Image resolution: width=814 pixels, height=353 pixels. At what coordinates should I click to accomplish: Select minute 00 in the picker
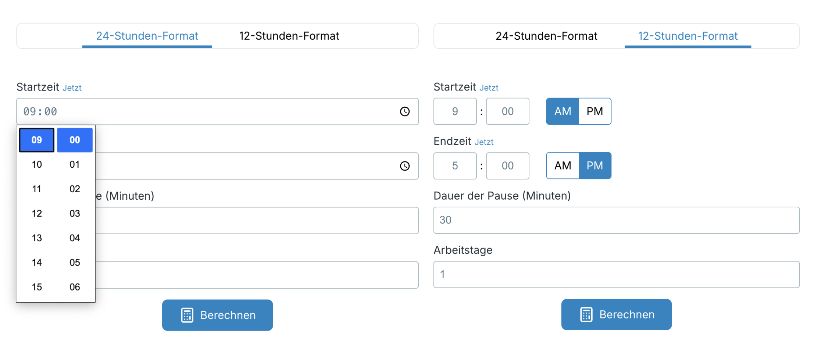pyautogui.click(x=75, y=140)
